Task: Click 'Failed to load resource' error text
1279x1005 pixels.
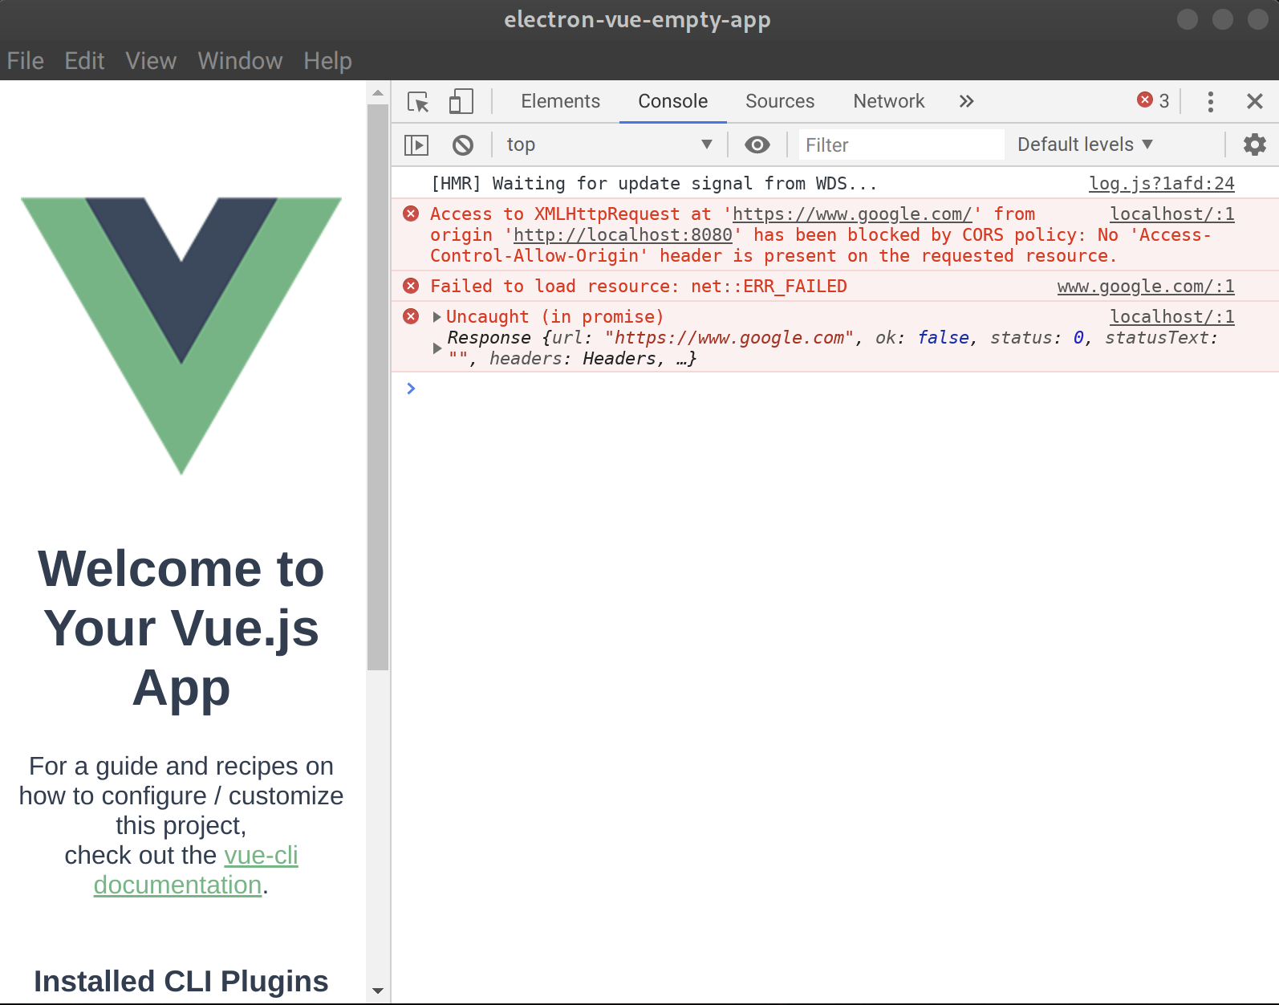Action: point(638,287)
